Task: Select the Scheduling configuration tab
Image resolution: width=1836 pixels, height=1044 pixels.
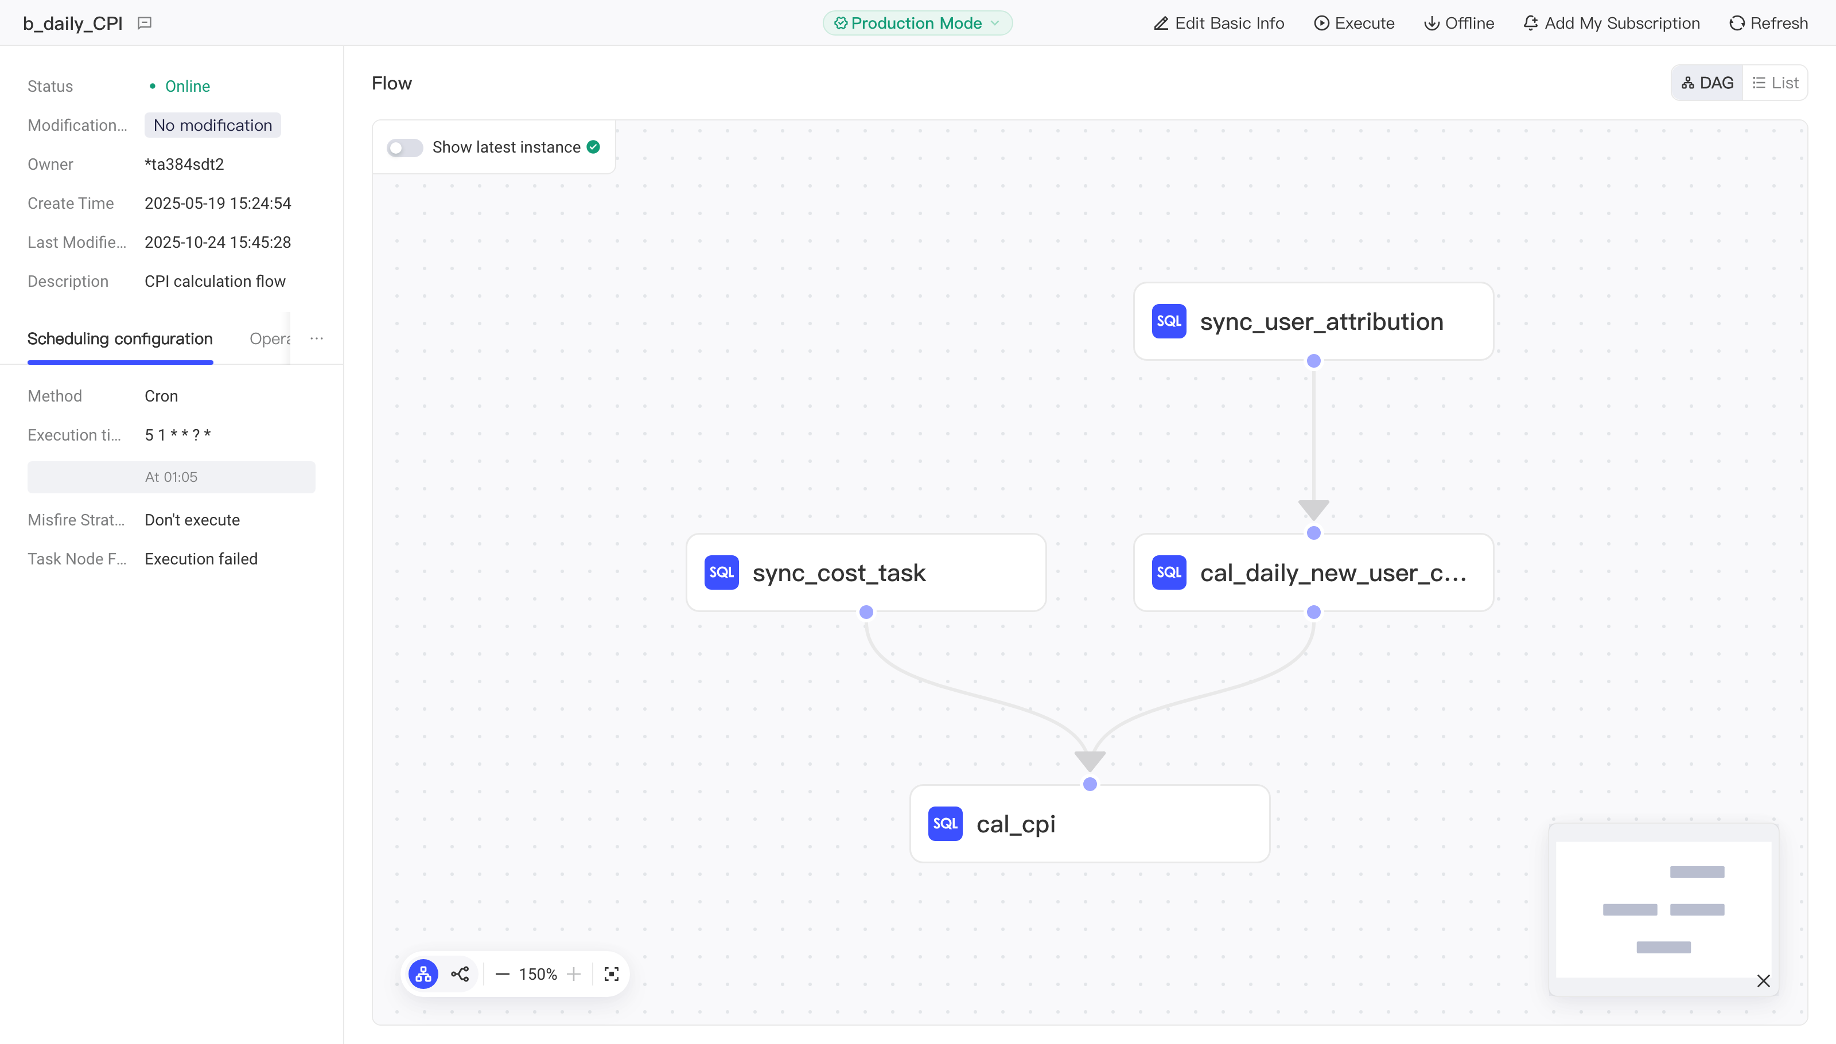Action: pos(120,338)
